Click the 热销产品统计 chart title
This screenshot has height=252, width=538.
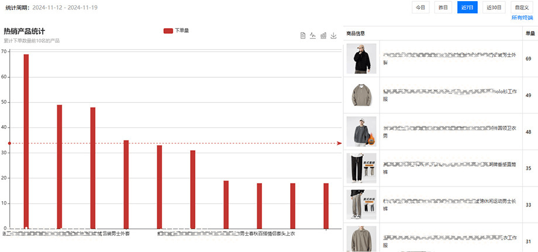coord(25,32)
